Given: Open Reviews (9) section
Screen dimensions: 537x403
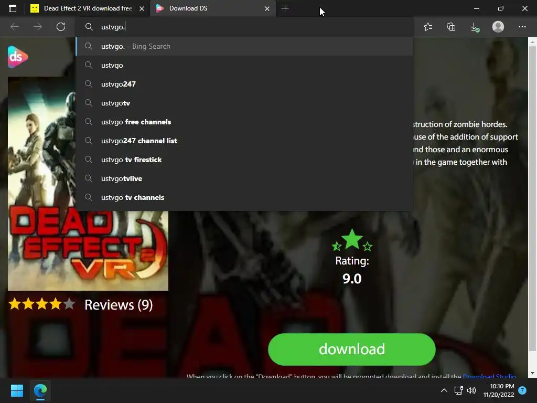Looking at the screenshot, I should pos(119,305).
